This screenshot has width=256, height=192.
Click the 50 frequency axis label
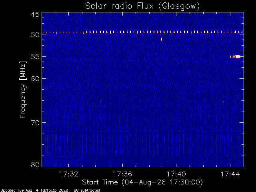35,34
